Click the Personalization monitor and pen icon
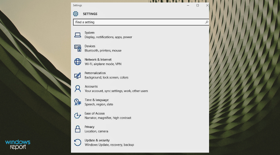 click(77, 75)
